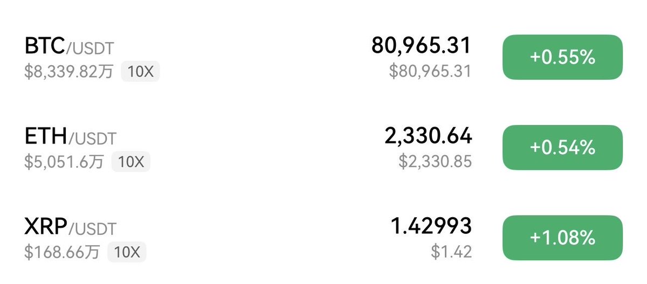Open the ETH/USDT trading pair

(x=323, y=147)
